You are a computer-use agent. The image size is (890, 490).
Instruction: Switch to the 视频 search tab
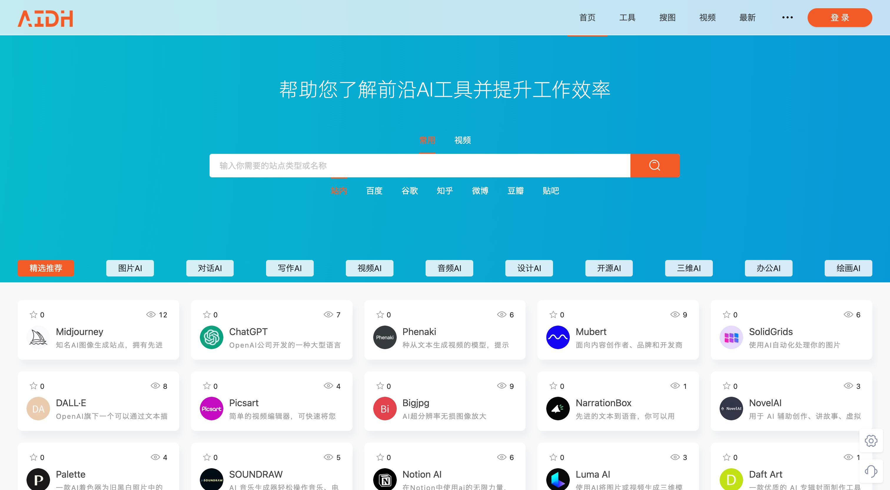pyautogui.click(x=462, y=140)
